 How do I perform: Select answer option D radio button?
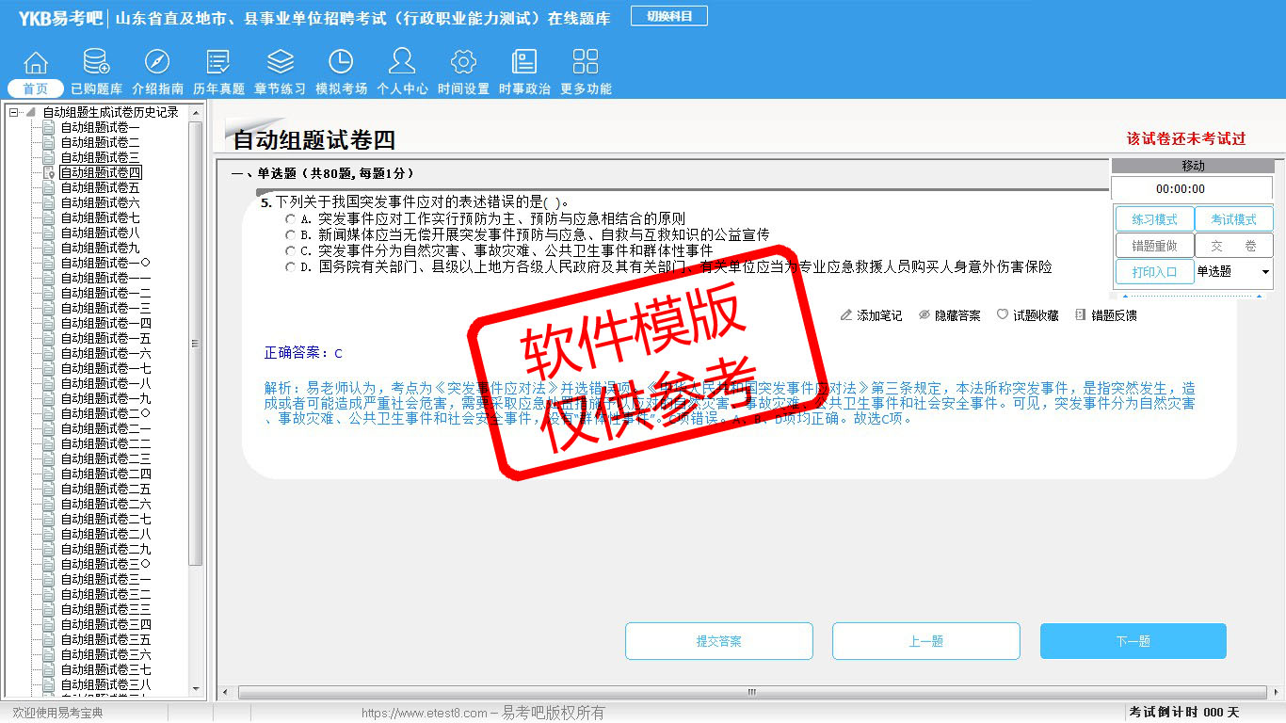[291, 267]
